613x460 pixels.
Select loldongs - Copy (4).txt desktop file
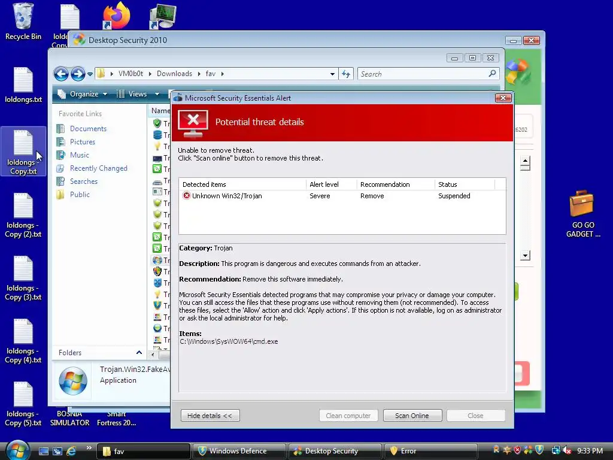(23, 341)
